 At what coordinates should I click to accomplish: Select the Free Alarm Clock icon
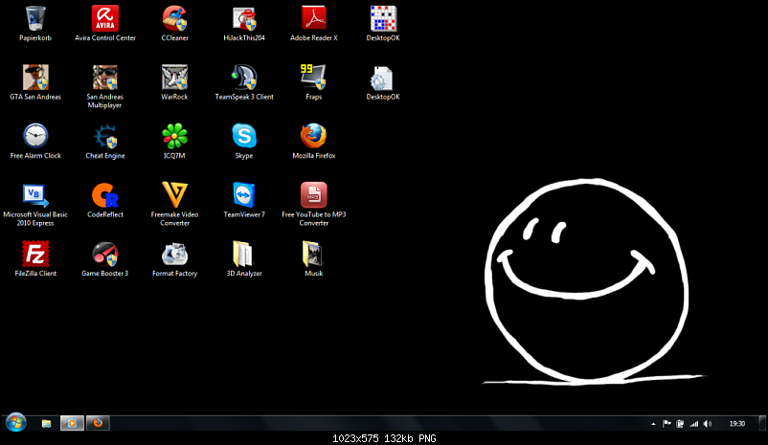(35, 136)
